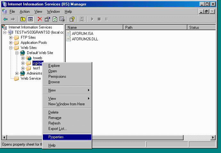Go up one level with folder icon
The image size is (221, 153).
click(23, 19)
